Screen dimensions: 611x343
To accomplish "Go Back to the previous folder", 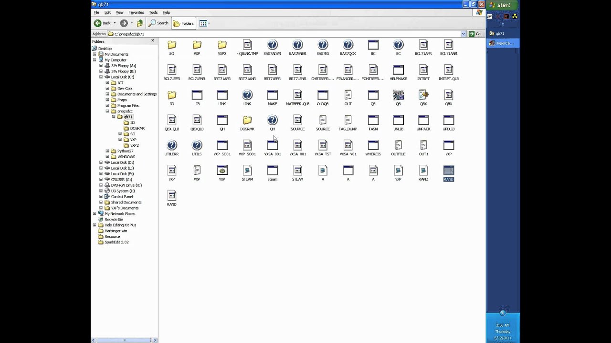I will tap(103, 23).
